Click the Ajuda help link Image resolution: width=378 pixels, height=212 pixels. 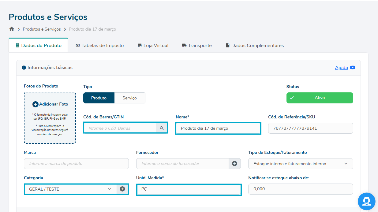click(341, 68)
